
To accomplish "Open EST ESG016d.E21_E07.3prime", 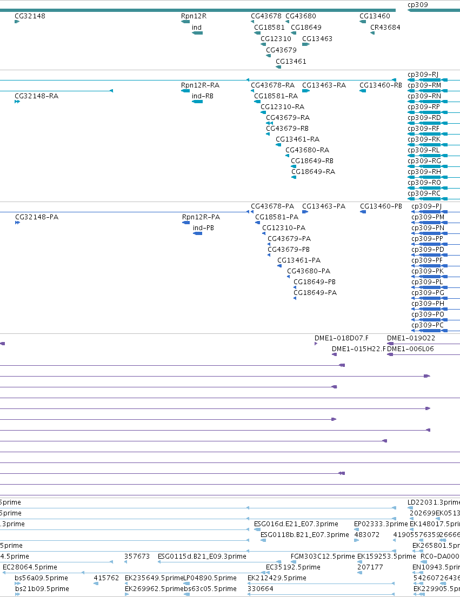I will pyautogui.click(x=296, y=524).
